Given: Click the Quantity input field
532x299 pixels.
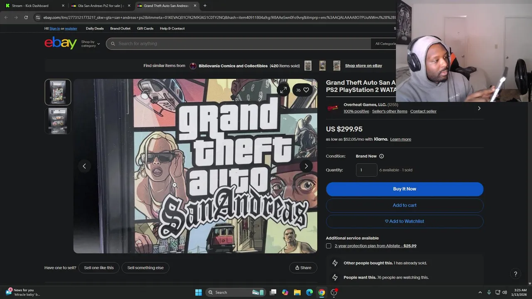Looking at the screenshot, I should (x=367, y=170).
